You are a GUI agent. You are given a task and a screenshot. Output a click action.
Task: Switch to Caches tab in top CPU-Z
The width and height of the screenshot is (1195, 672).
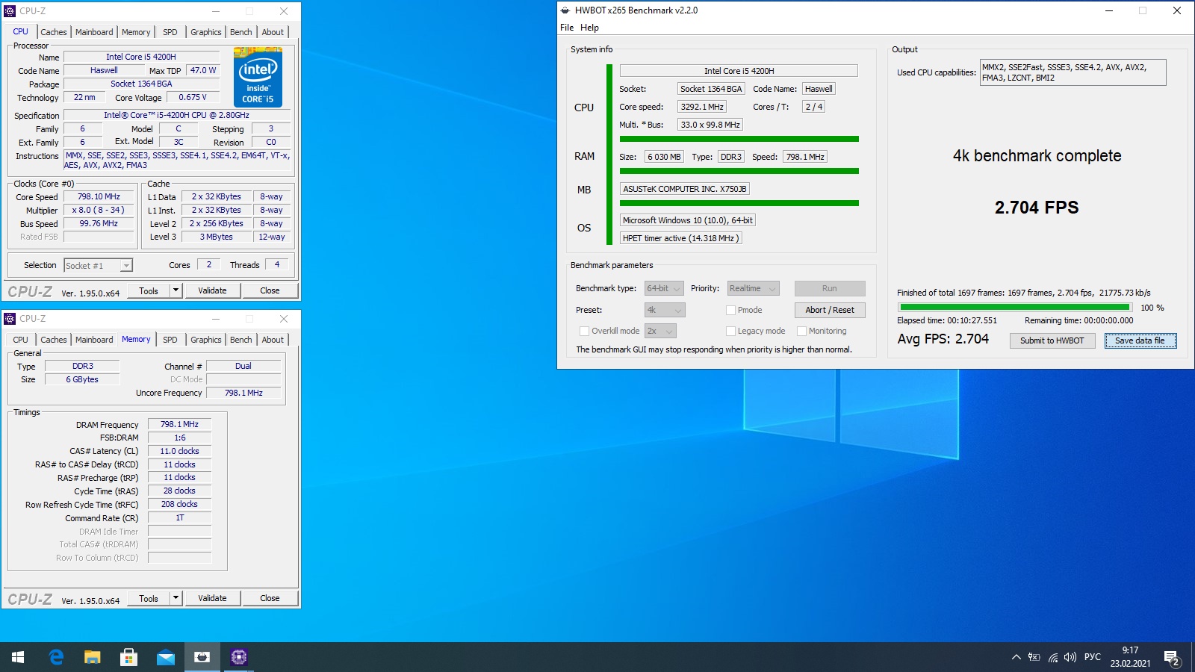54,32
